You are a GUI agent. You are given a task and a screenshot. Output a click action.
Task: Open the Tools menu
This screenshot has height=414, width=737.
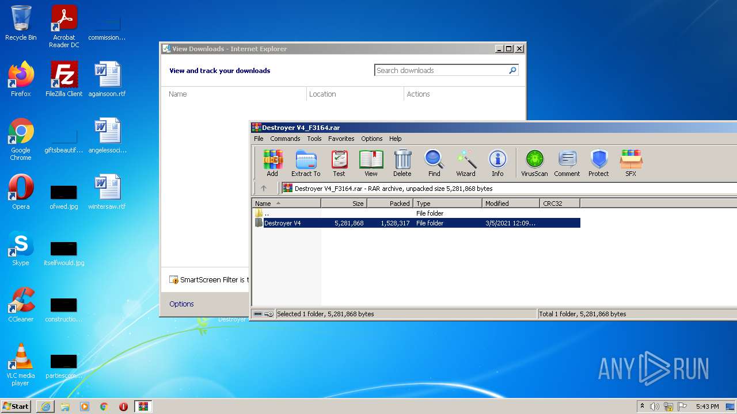point(314,139)
